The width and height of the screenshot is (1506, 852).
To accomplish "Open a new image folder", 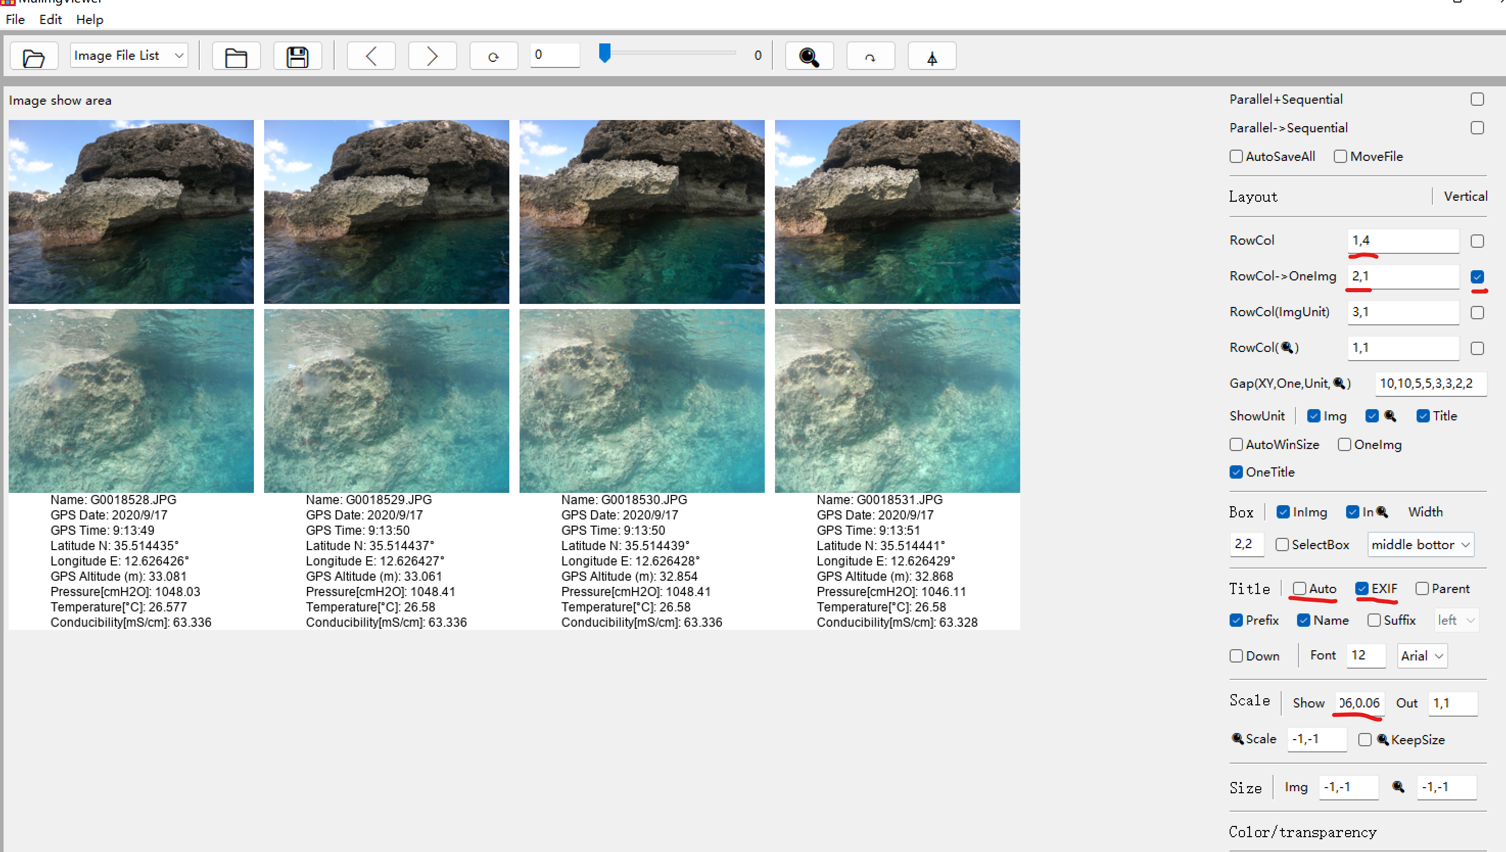I will click(x=33, y=56).
